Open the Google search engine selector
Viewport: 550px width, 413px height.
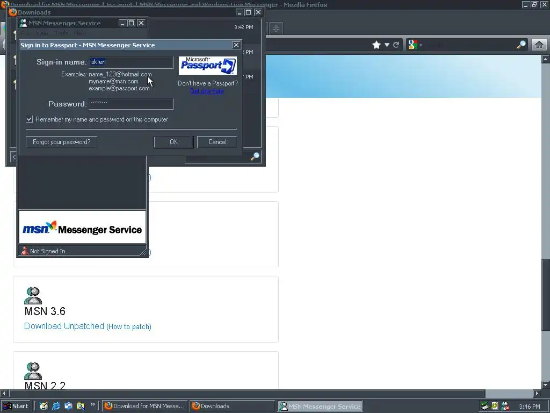click(x=415, y=45)
